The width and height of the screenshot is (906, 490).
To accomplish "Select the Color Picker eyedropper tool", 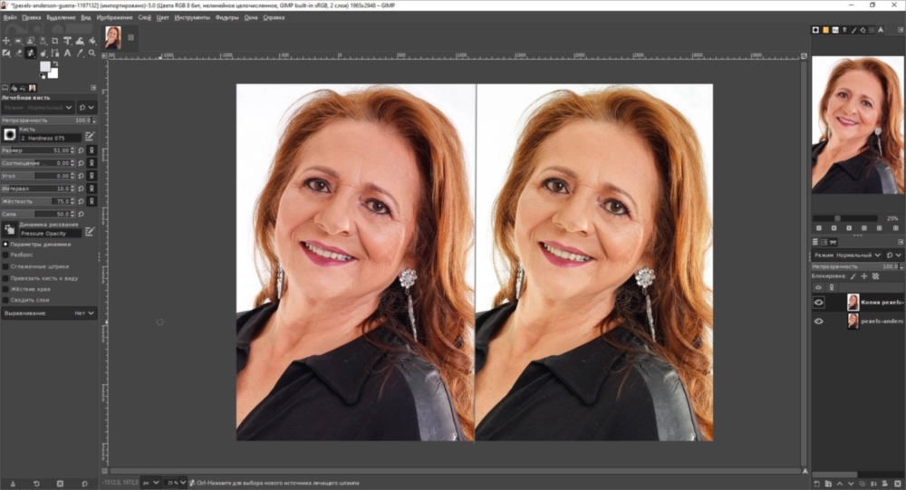I will pyautogui.click(x=80, y=53).
